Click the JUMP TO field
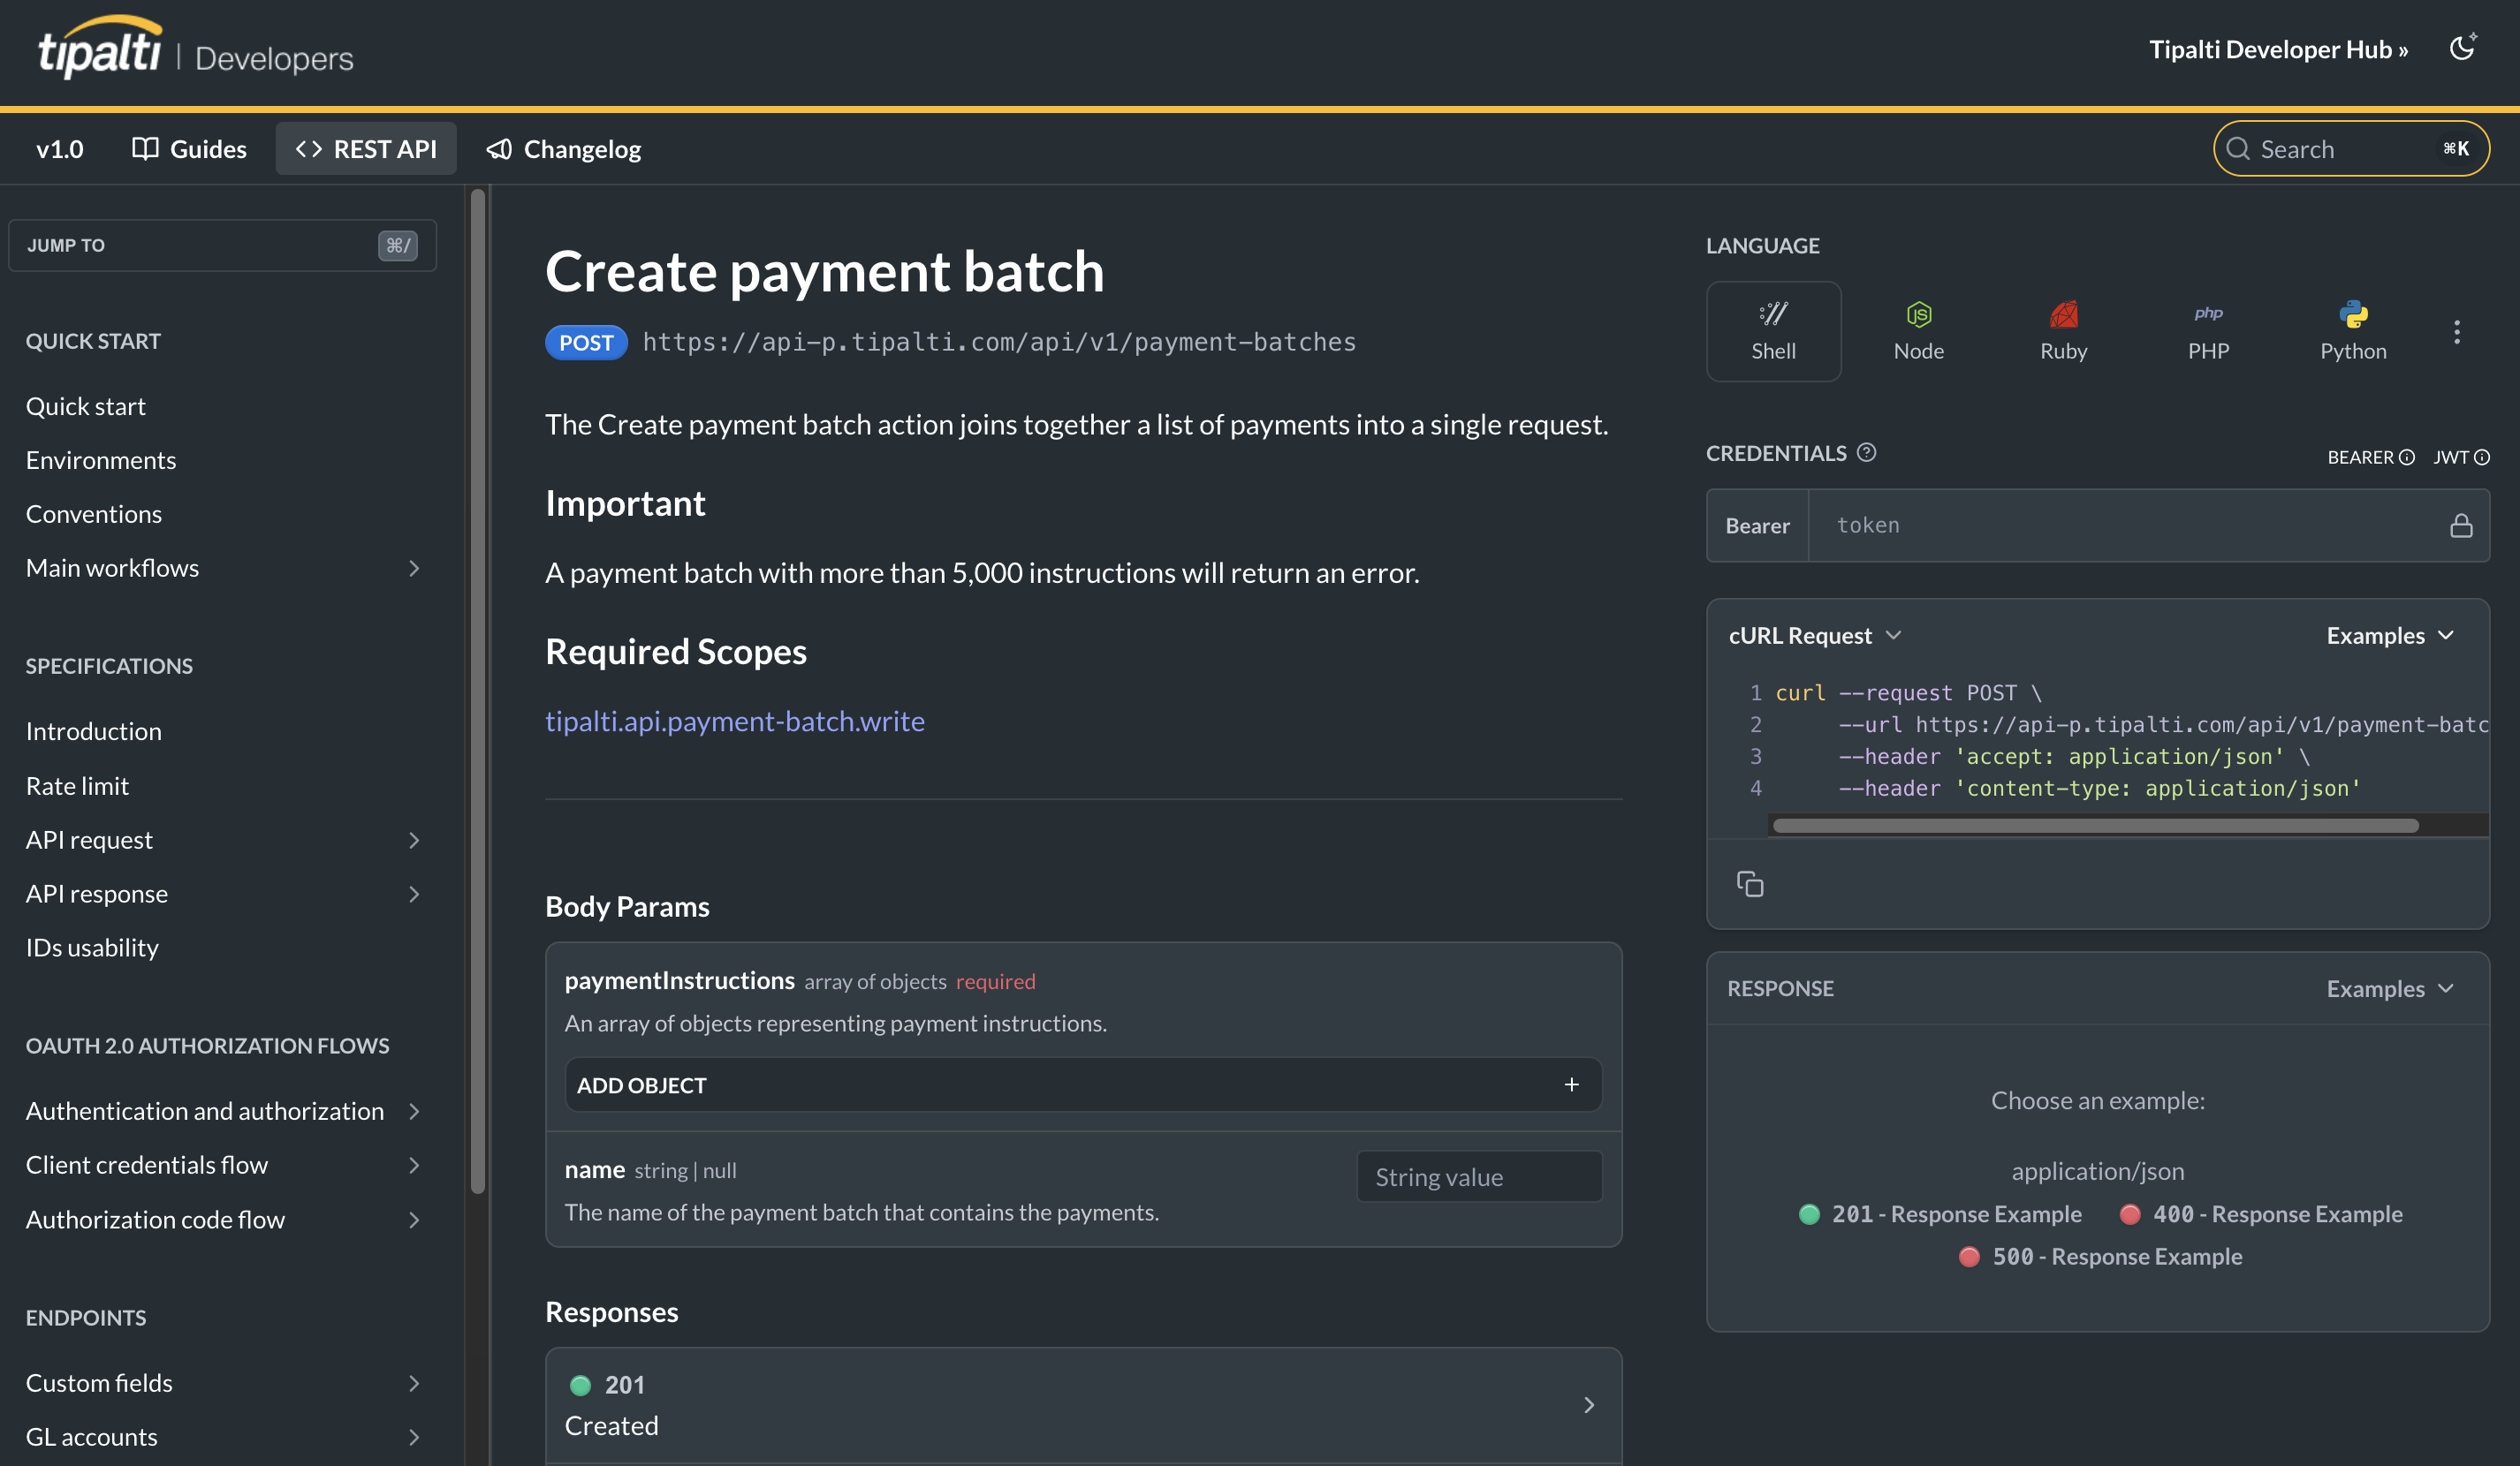Screen dimensions: 2520x1466 point(222,245)
